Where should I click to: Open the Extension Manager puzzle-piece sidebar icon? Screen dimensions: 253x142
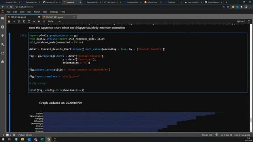[x=3, y=62]
